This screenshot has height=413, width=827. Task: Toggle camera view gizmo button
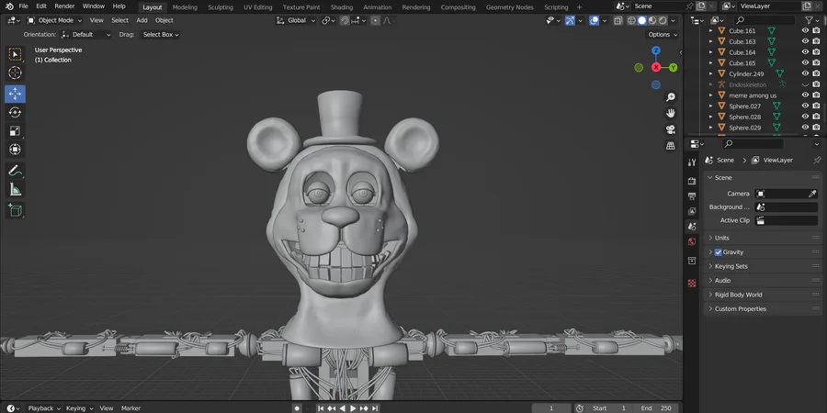click(x=671, y=129)
